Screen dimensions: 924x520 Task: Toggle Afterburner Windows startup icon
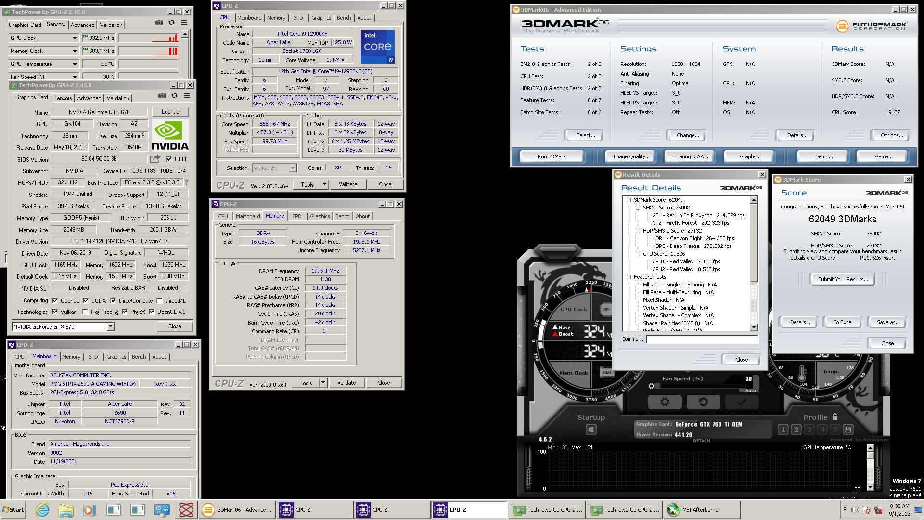(591, 429)
